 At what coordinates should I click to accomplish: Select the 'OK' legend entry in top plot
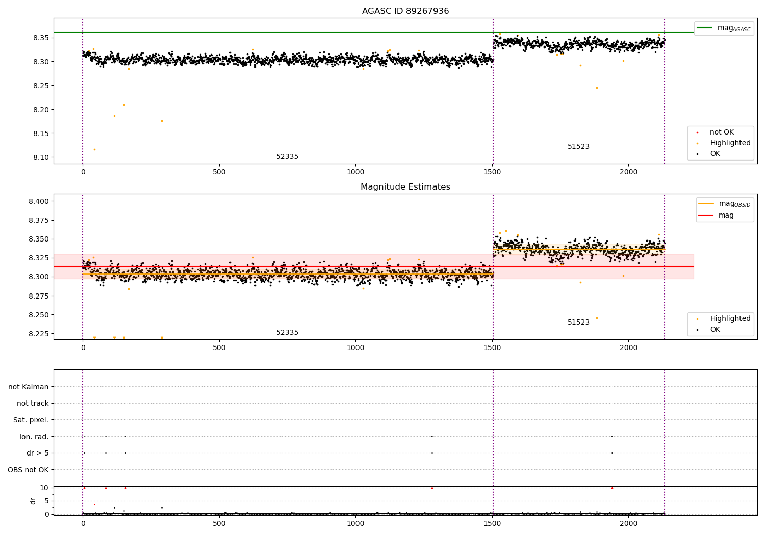click(715, 154)
